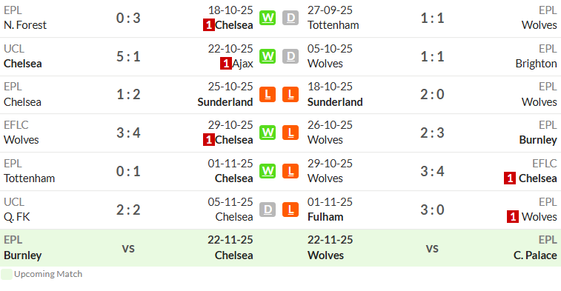Viewport: 561px width, 291px height.
Task: Click the green W badge for N. Forest vs Chelsea
Action: pos(268,18)
